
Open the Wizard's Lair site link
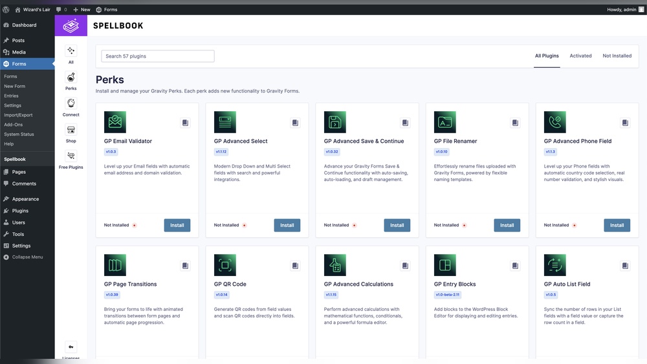(x=32, y=10)
